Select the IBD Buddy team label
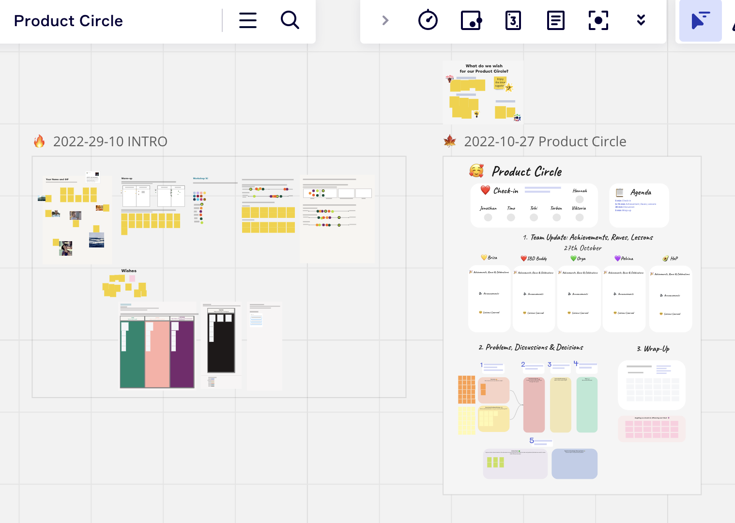The width and height of the screenshot is (735, 523). point(534,259)
